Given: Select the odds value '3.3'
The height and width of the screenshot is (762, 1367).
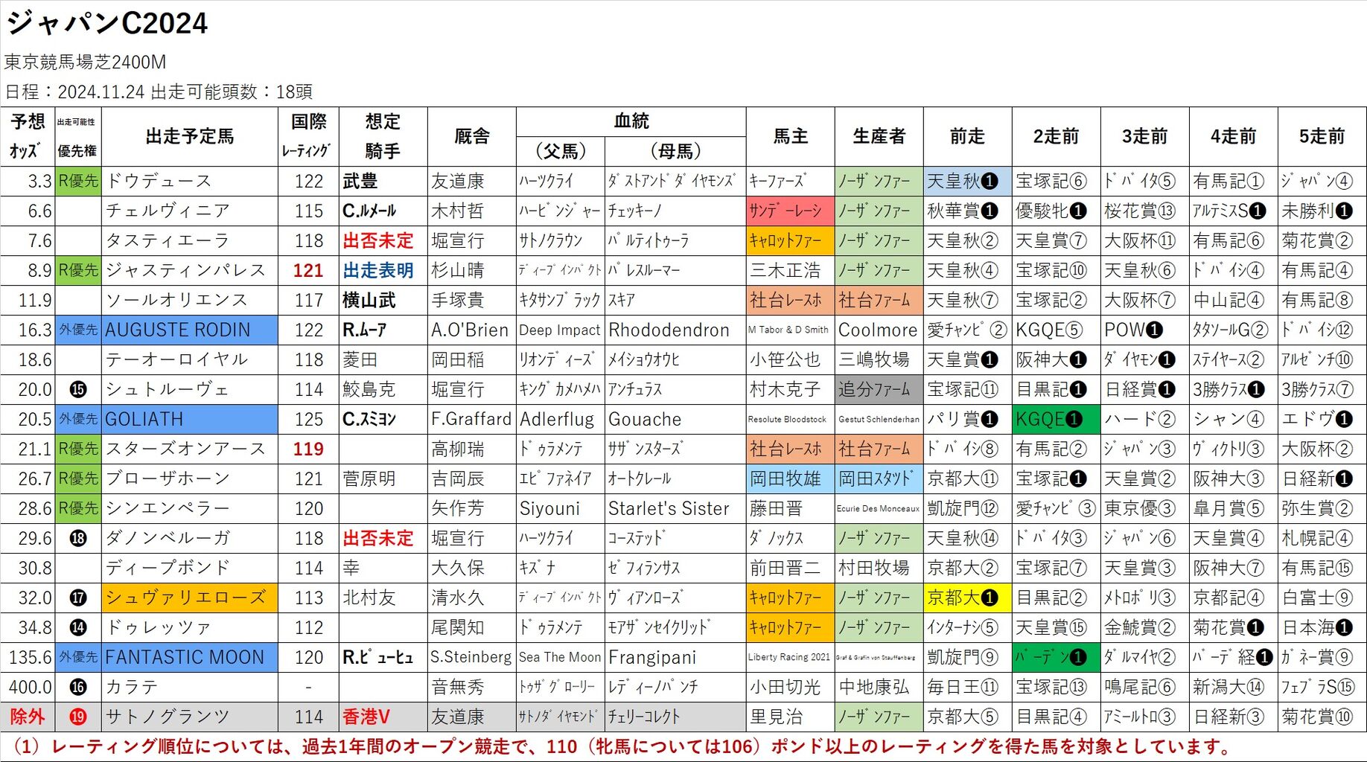Looking at the screenshot, I should (x=39, y=181).
